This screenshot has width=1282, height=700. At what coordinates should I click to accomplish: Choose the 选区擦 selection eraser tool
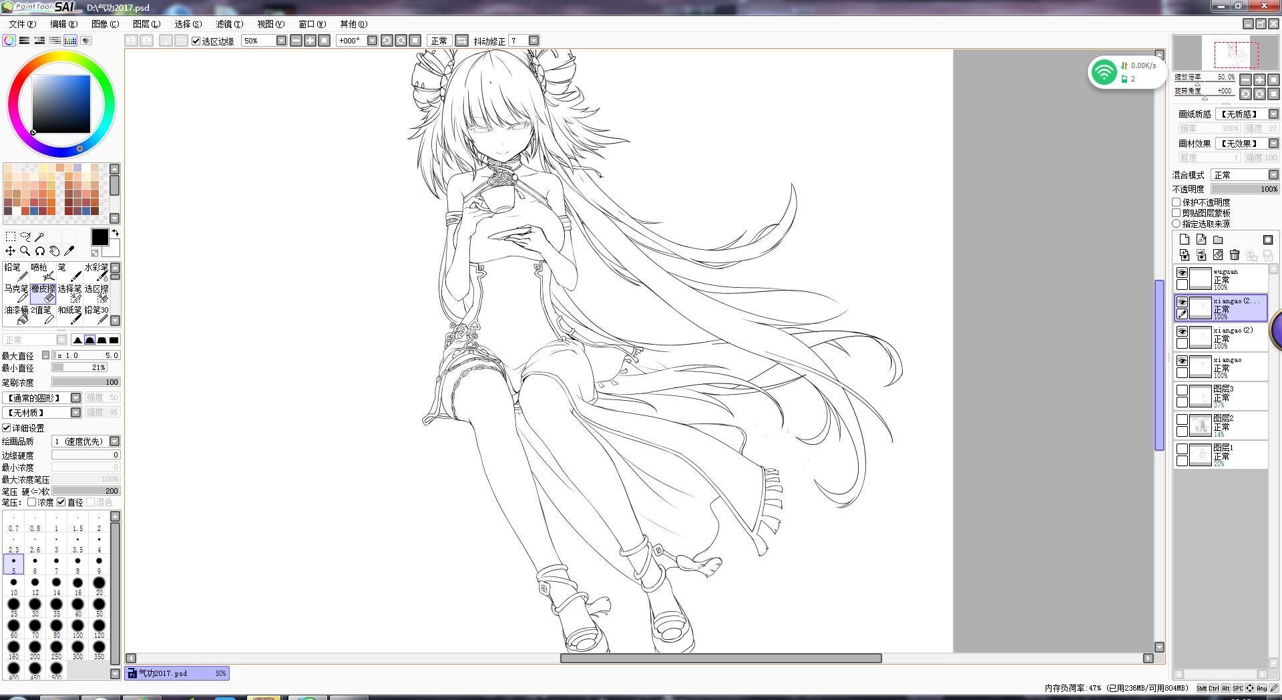click(96, 293)
